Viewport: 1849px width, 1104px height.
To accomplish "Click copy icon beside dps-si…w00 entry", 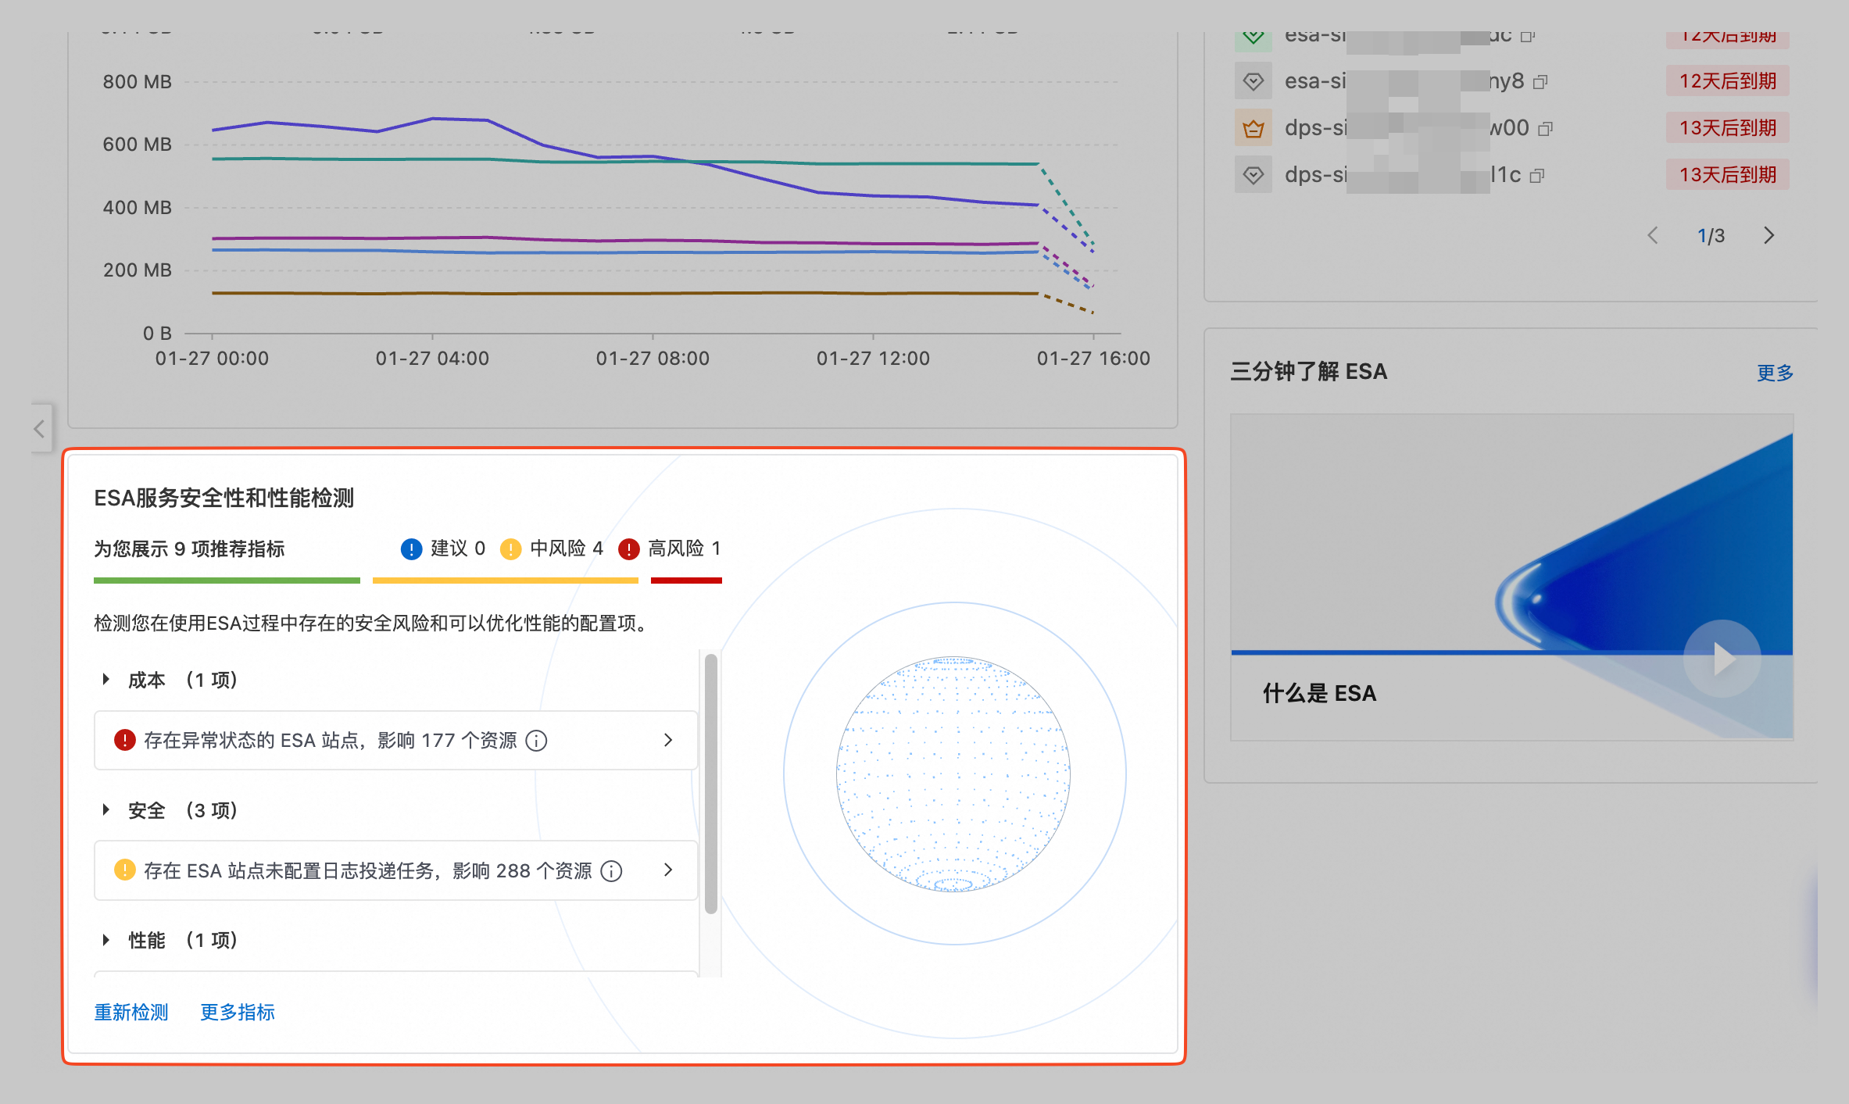I will pyautogui.click(x=1545, y=129).
